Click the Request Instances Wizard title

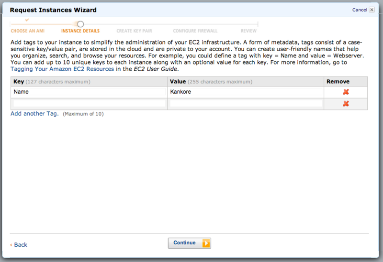tap(53, 10)
